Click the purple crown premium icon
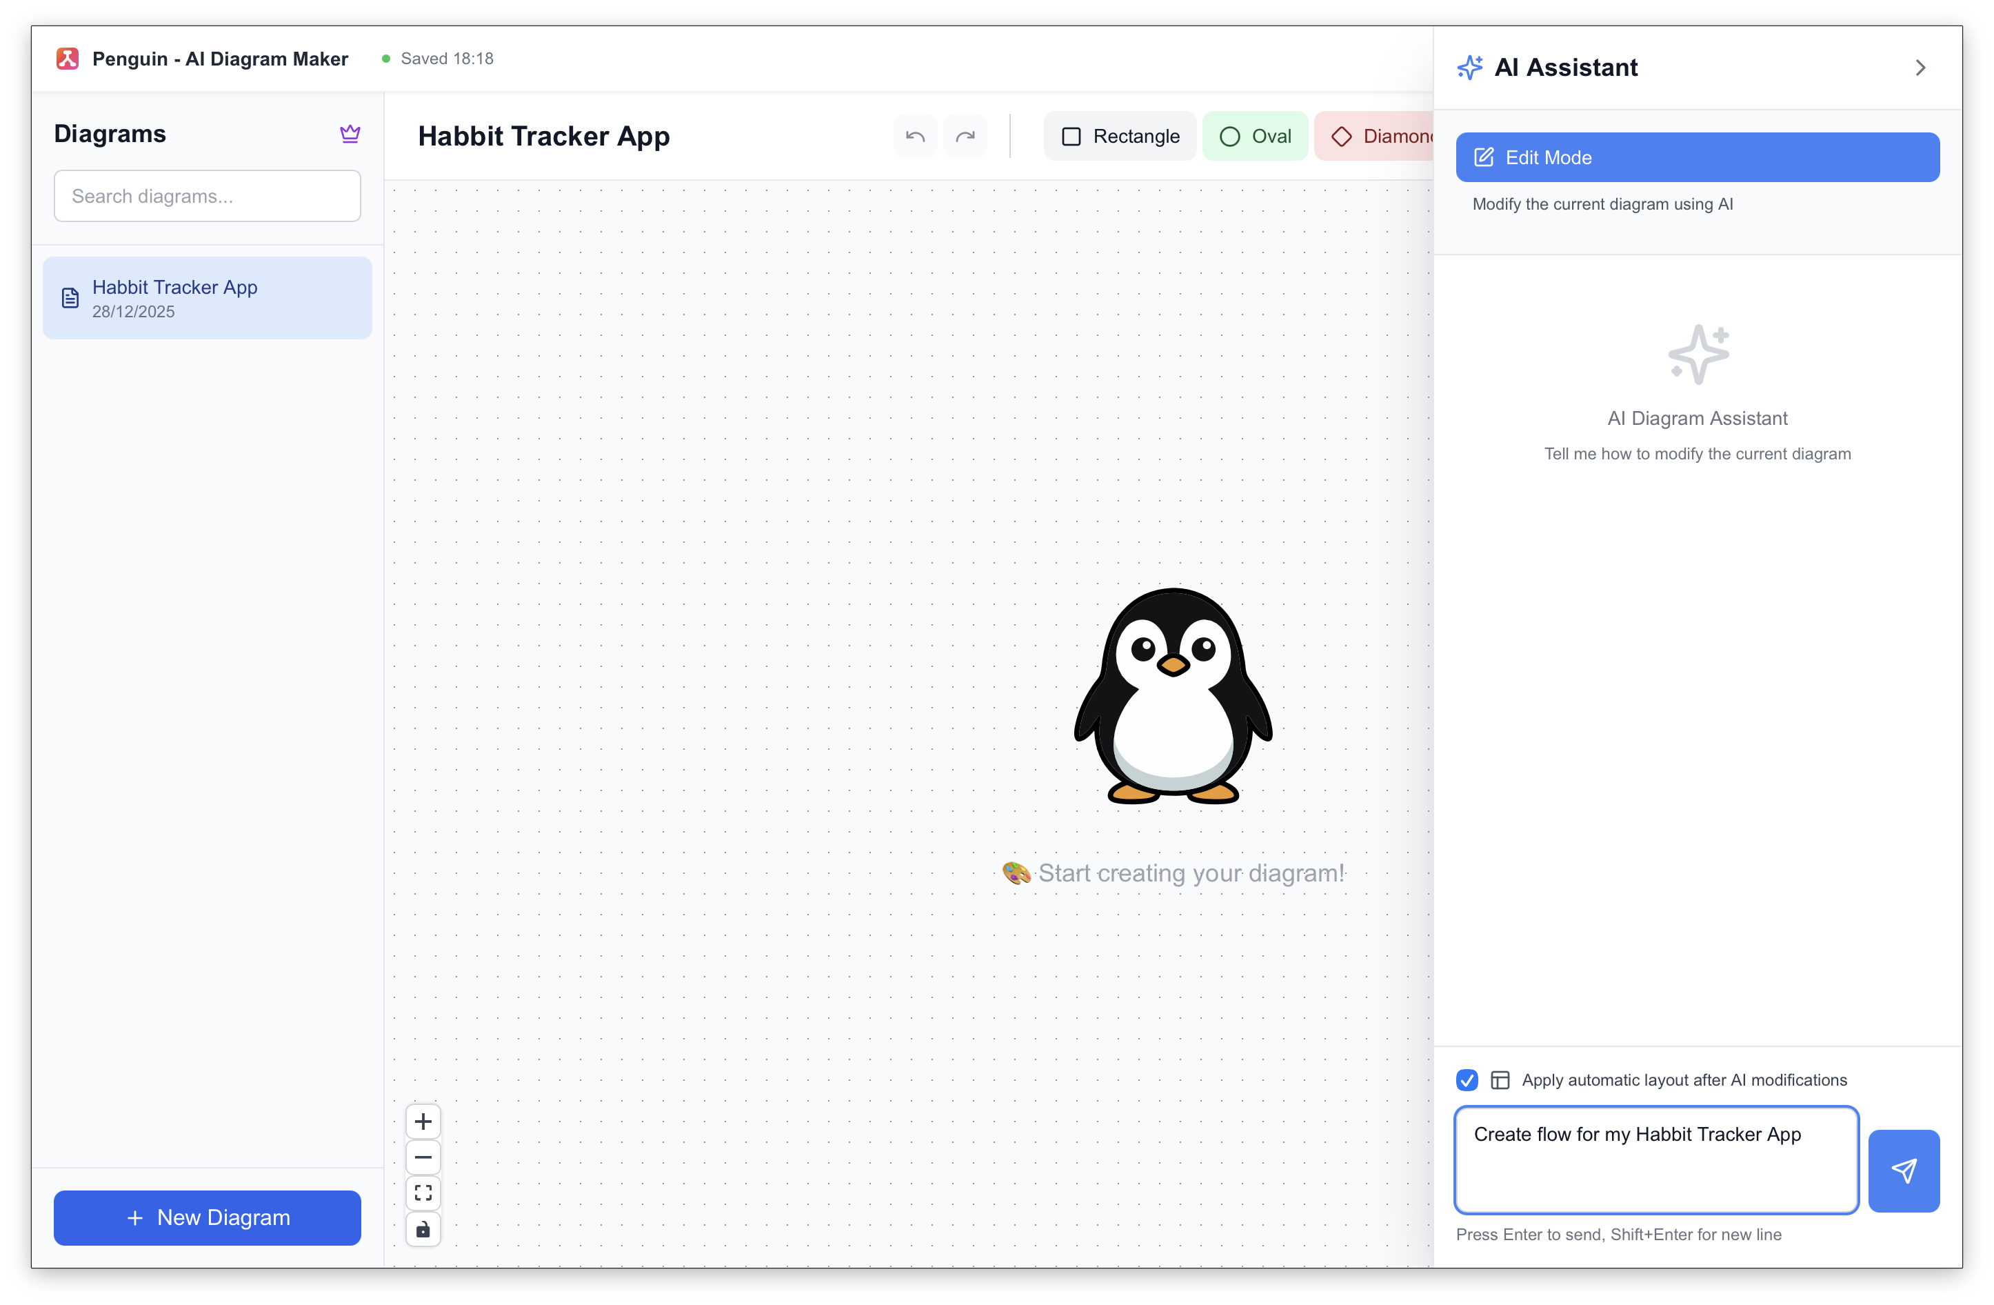The width and height of the screenshot is (1994, 1305). point(350,134)
